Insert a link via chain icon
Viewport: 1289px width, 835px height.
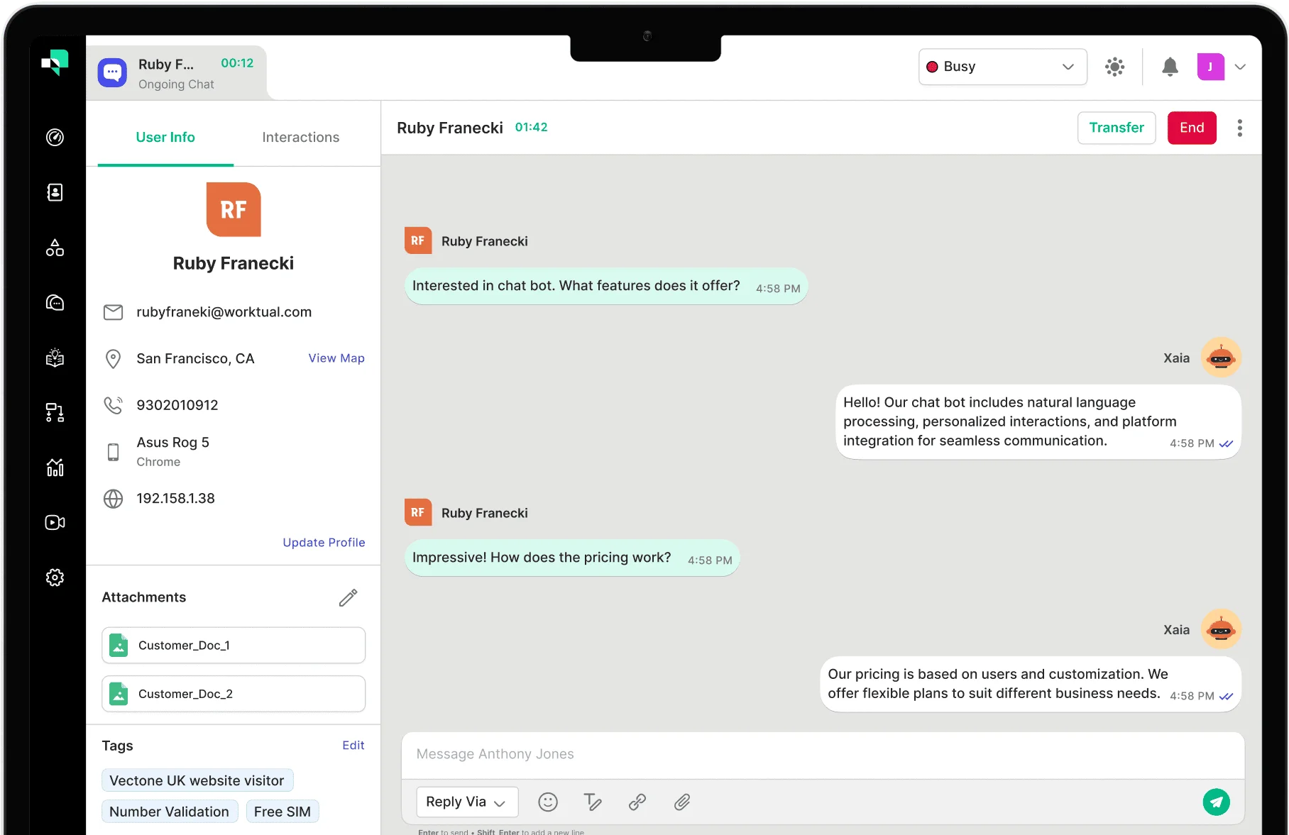637,802
